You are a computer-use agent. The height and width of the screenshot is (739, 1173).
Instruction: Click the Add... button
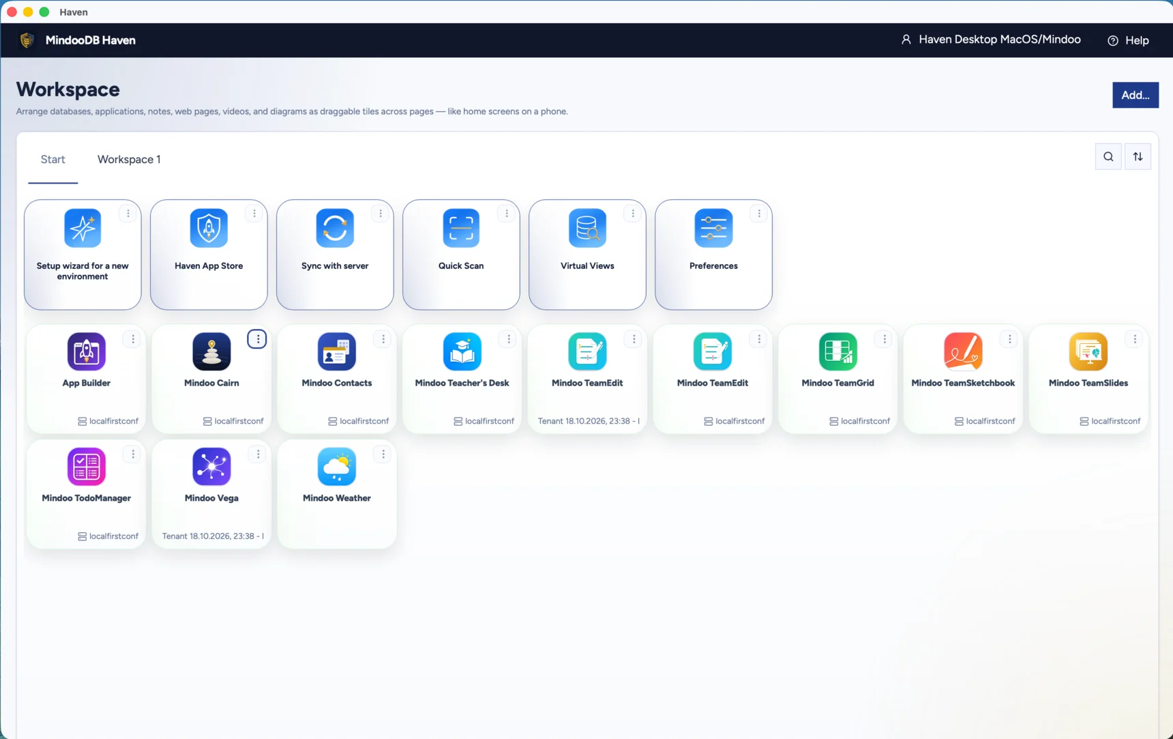coord(1135,95)
